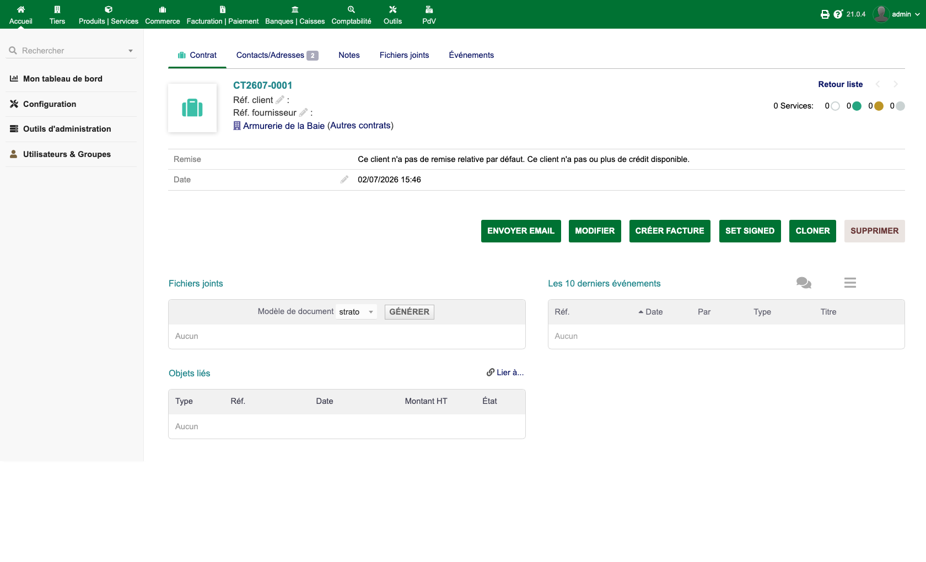
Task: Open Facturation | Paiement menu
Action: pyautogui.click(x=223, y=15)
